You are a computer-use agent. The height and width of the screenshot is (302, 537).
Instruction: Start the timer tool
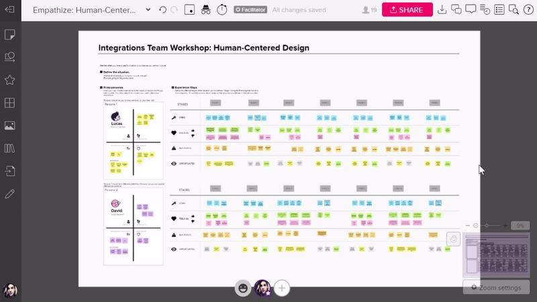[x=222, y=9]
